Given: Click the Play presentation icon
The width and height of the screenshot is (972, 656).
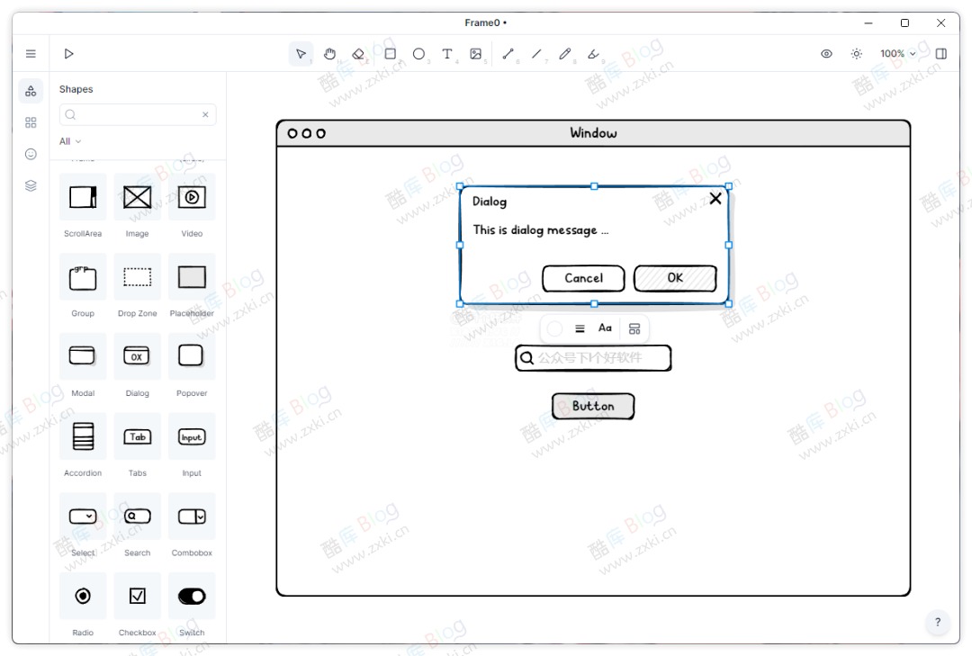Looking at the screenshot, I should [68, 54].
